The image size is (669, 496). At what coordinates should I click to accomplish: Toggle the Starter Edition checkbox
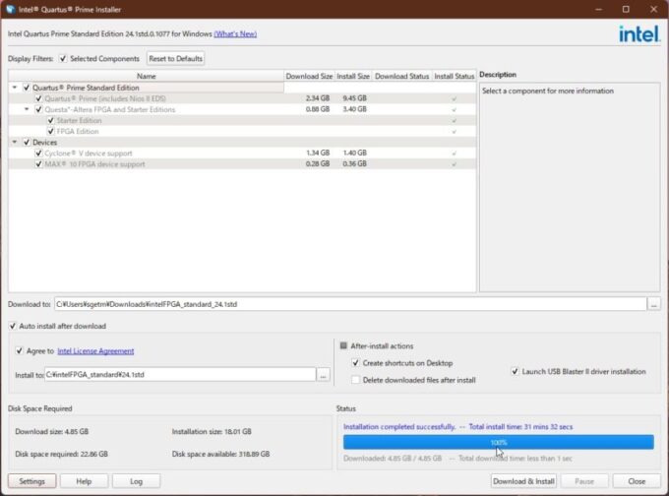coord(51,120)
